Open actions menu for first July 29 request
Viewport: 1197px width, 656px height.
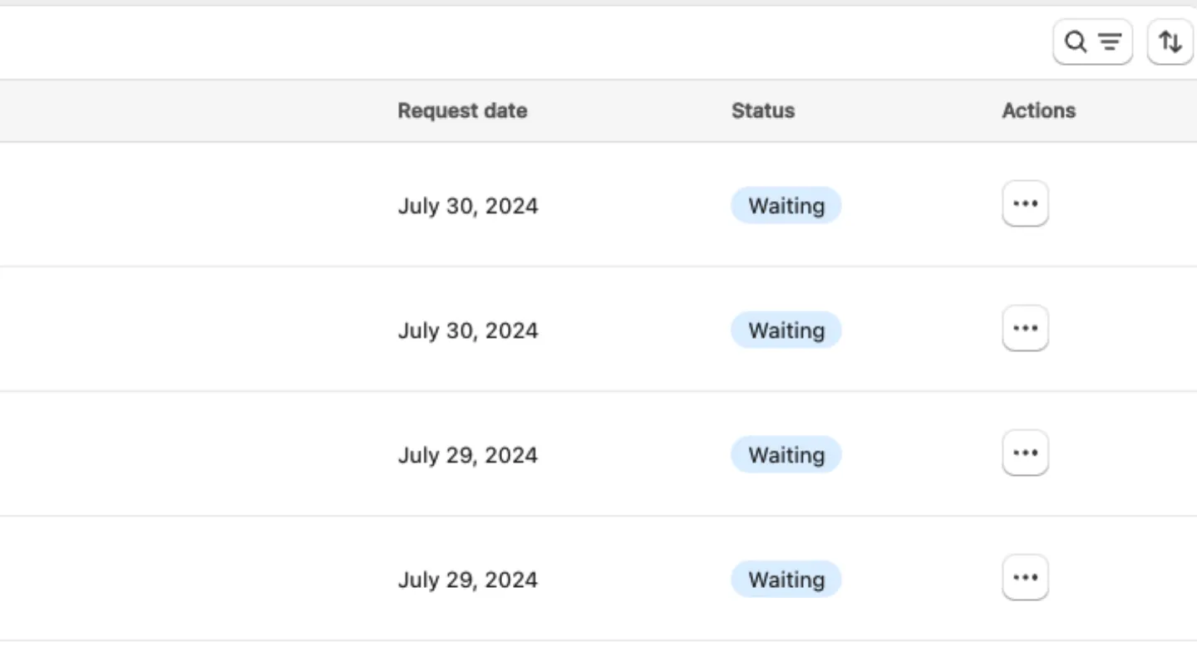pyautogui.click(x=1025, y=453)
